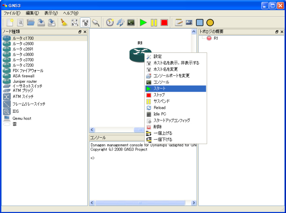
Task: Open the console terminal toolbar icon
Action: pyautogui.click(x=131, y=22)
